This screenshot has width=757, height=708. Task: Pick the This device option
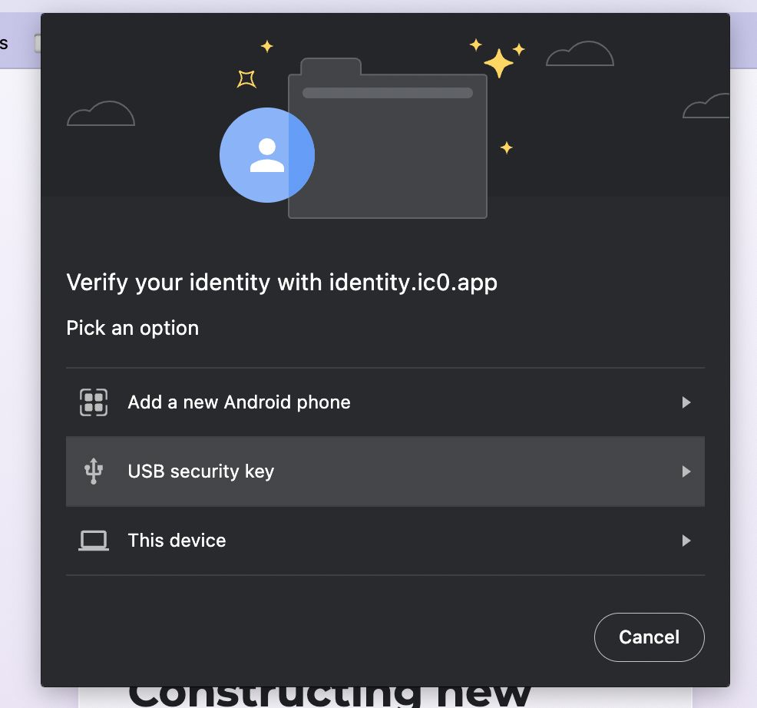point(385,541)
